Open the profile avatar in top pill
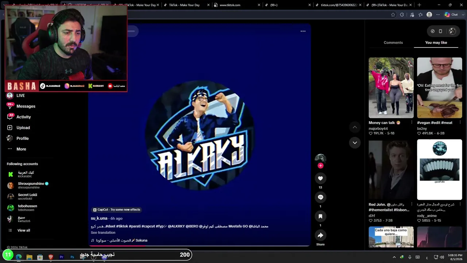Screen dimensions: 467x263 coord(452,31)
